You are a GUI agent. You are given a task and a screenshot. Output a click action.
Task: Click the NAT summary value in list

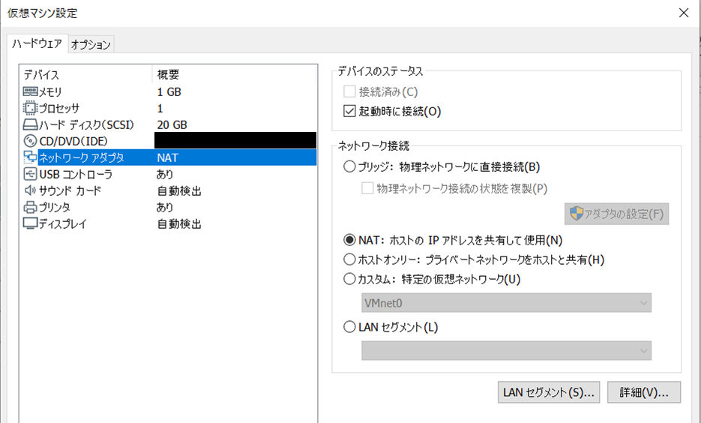click(168, 157)
